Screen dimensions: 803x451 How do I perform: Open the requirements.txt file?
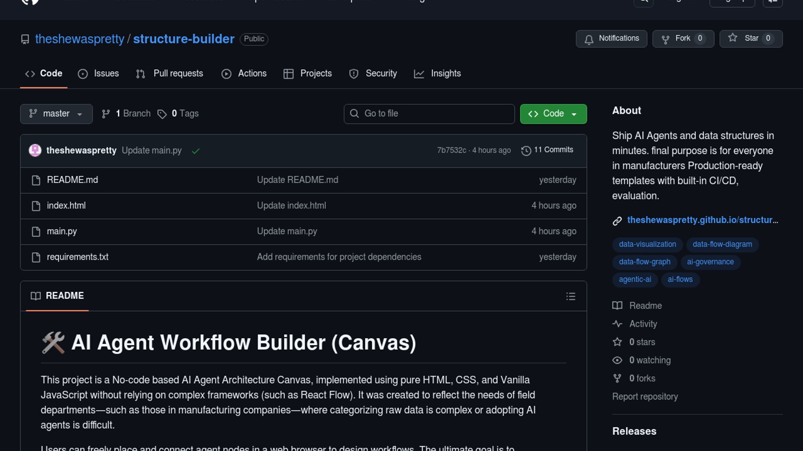click(77, 257)
